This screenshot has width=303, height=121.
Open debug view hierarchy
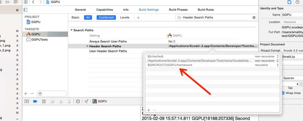coord(78,102)
